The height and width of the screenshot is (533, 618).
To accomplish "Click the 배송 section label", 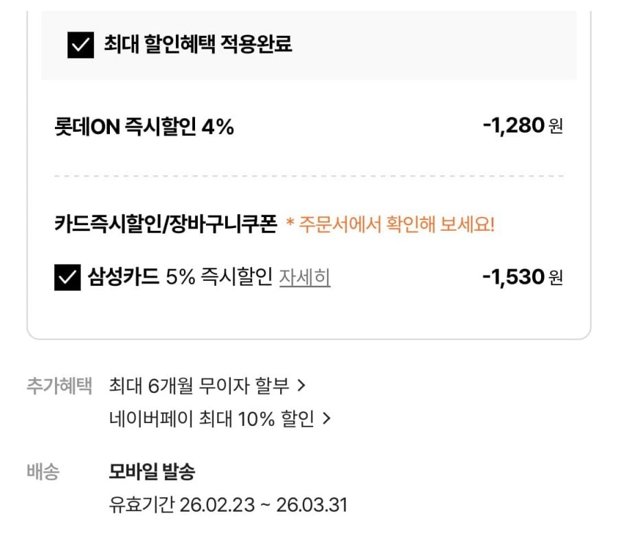I will pyautogui.click(x=43, y=473).
